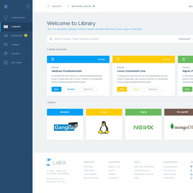Screen dimensions: 193x193
Task: Open the Workspace menu item
Action: [16, 17]
